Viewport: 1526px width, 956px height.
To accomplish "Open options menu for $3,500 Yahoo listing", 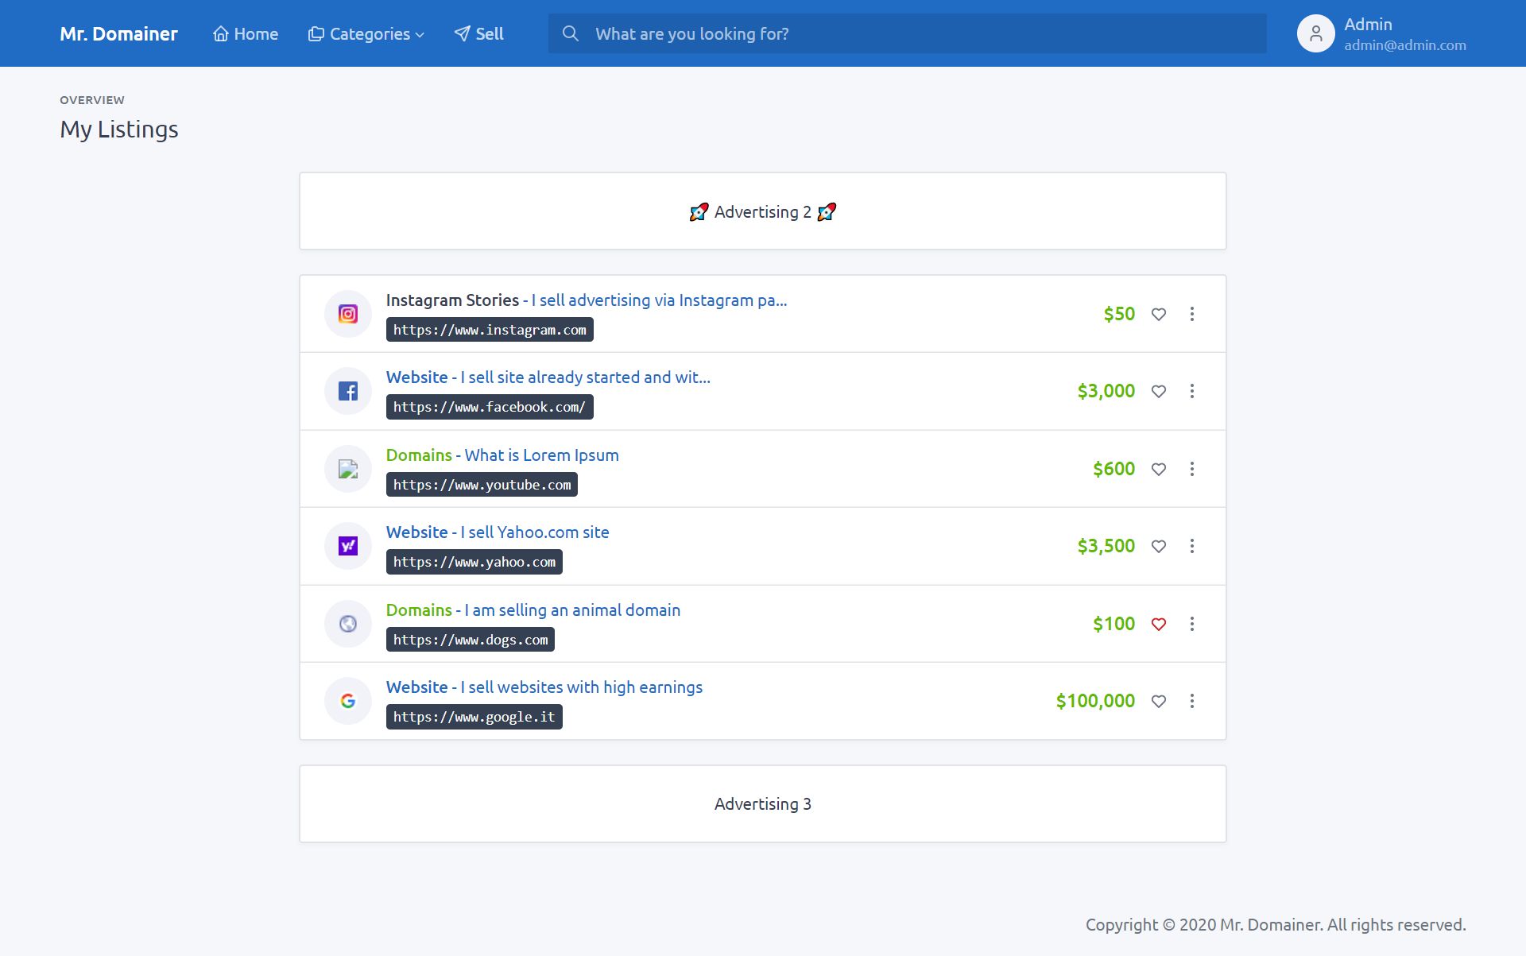I will [x=1191, y=546].
